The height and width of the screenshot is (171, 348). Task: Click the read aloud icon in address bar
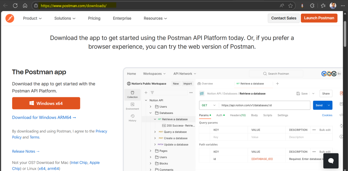coord(282,6)
